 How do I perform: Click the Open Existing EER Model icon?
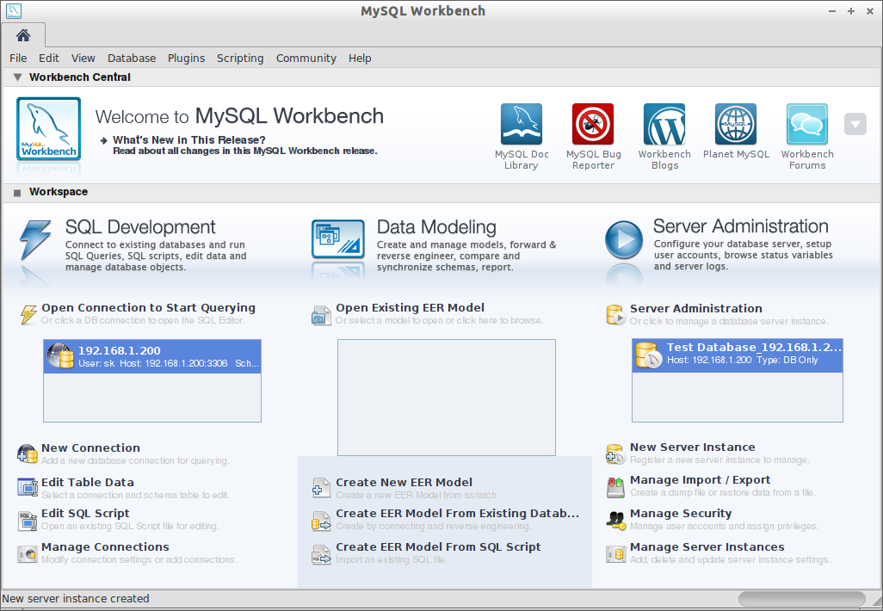click(322, 315)
